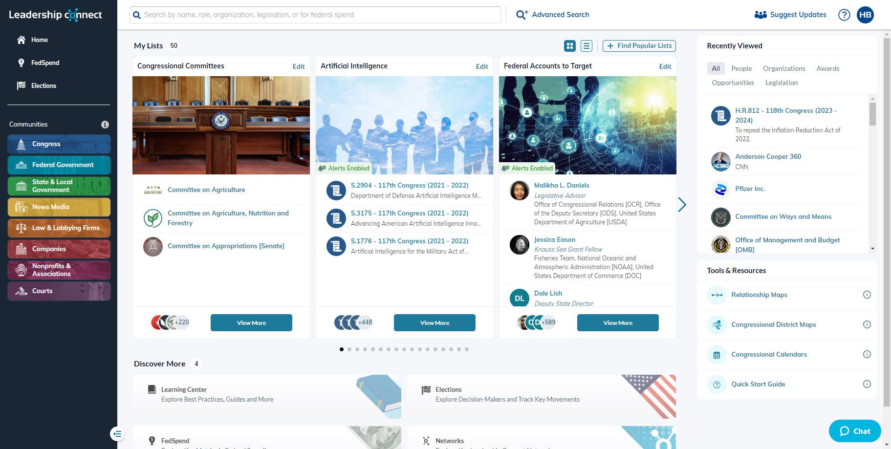Screen dimensions: 891x449
Task: Click the Congressional Calendars calendar icon
Action: tap(717, 355)
